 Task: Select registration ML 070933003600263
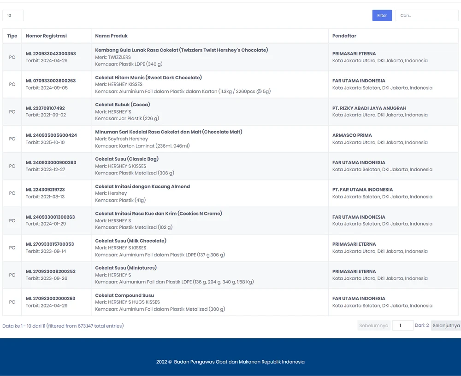(x=51, y=81)
